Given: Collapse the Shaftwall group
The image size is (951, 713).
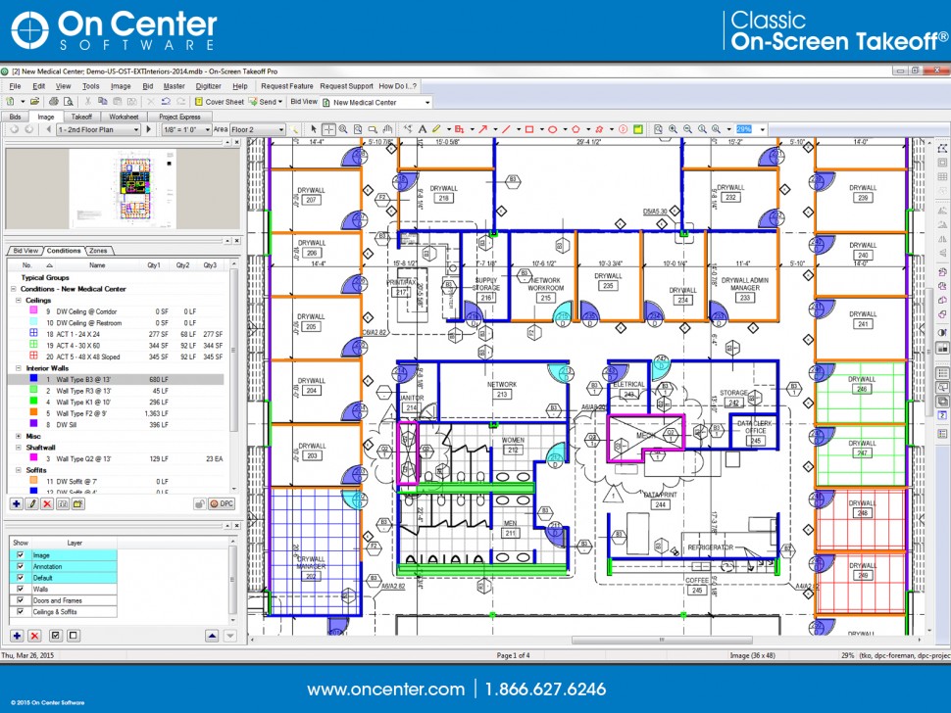Looking at the screenshot, I should 19,448.
